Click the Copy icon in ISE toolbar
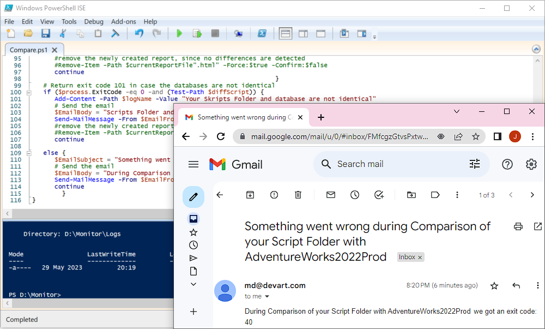Image resolution: width=545 pixels, height=329 pixels. pyautogui.click(x=80, y=33)
